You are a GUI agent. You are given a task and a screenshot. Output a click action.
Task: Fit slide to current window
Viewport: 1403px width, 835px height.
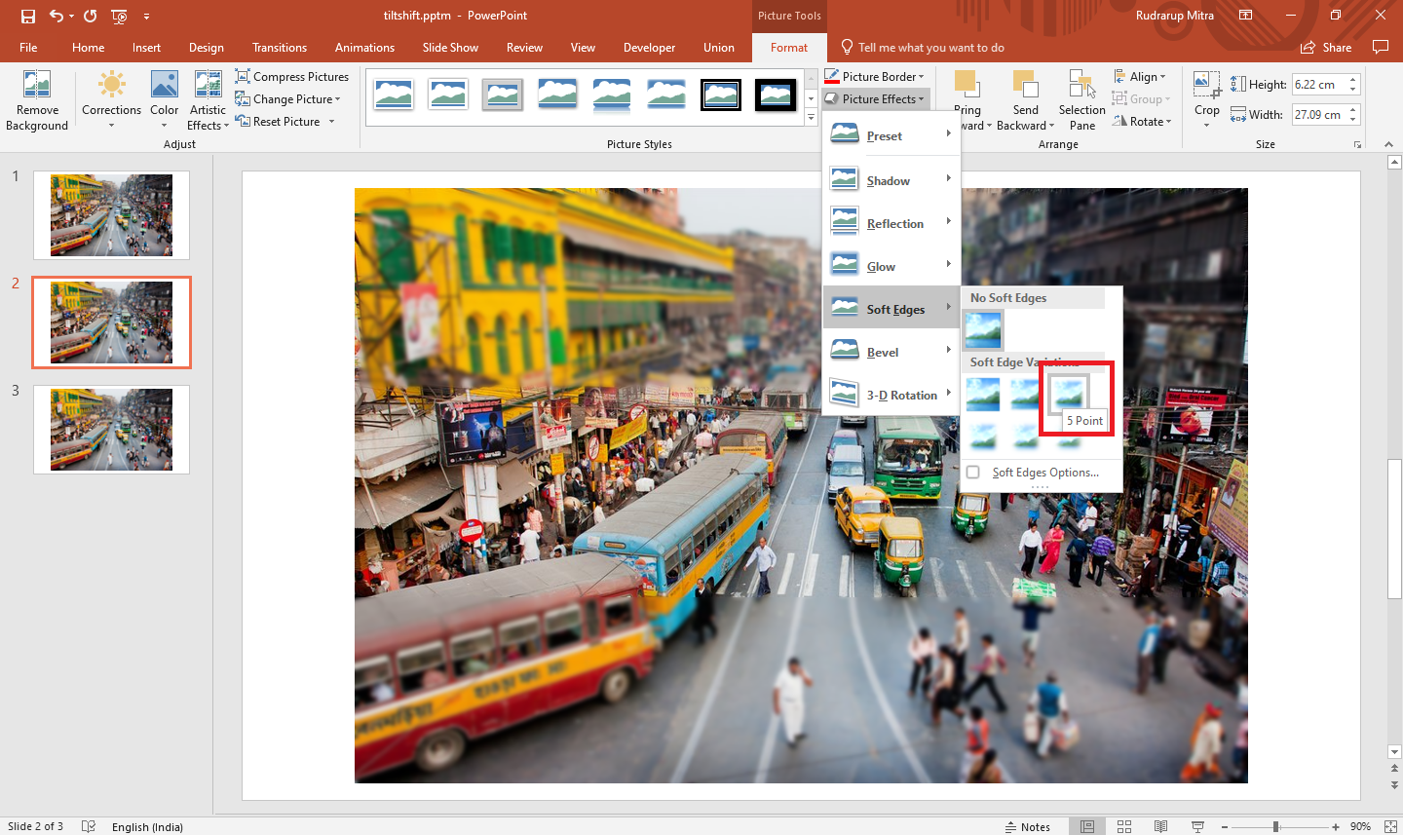click(x=1390, y=826)
